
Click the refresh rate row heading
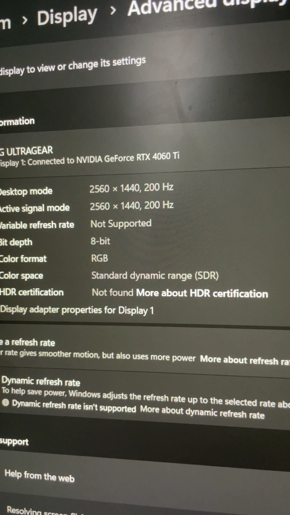tap(28, 343)
